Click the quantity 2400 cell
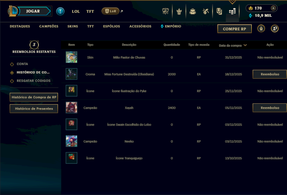The height and width of the screenshot is (195, 287). pos(172,108)
